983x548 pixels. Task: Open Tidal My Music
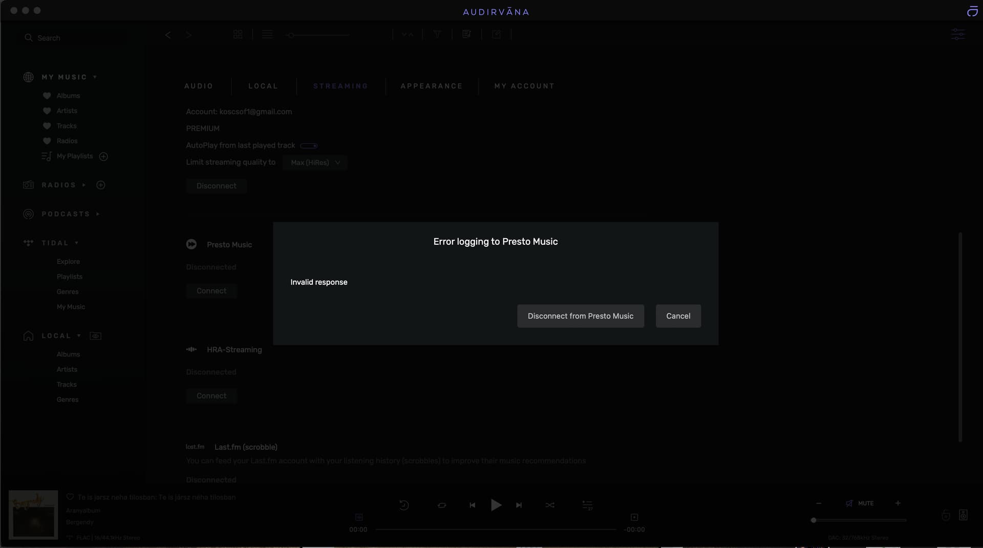tap(71, 307)
